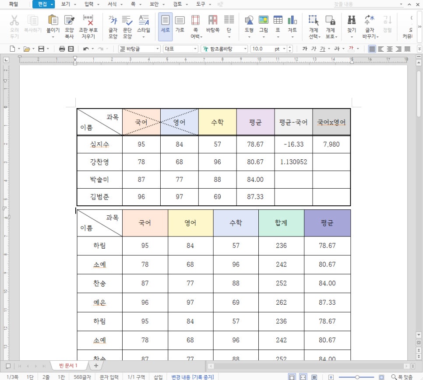423x380 pixels.
Task: Click the printer icon
Action: coord(62,49)
